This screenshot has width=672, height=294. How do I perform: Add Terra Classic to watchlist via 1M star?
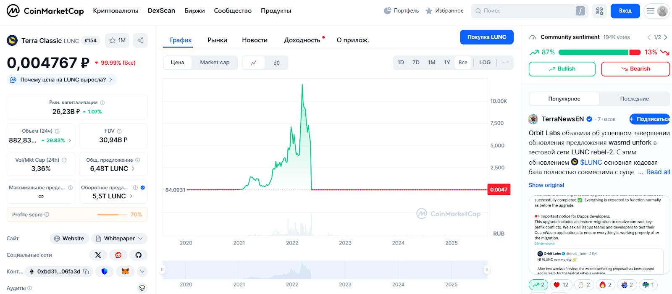pyautogui.click(x=117, y=40)
